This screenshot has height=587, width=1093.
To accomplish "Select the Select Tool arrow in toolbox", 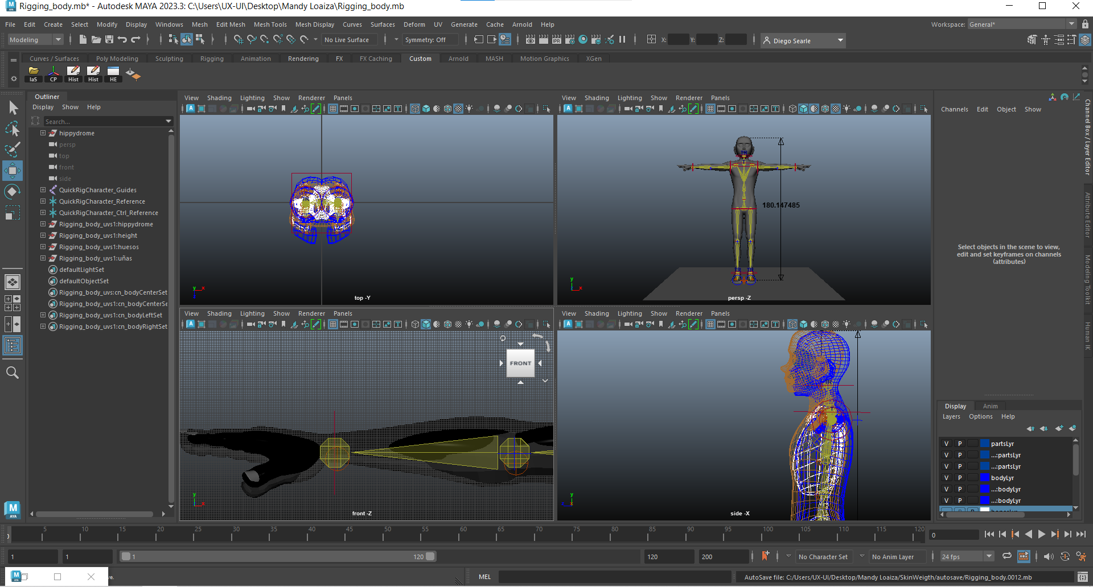I will tap(13, 108).
